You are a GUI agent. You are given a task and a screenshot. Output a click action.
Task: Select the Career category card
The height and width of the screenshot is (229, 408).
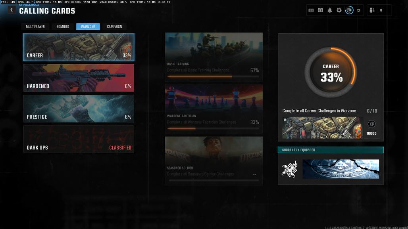click(79, 47)
